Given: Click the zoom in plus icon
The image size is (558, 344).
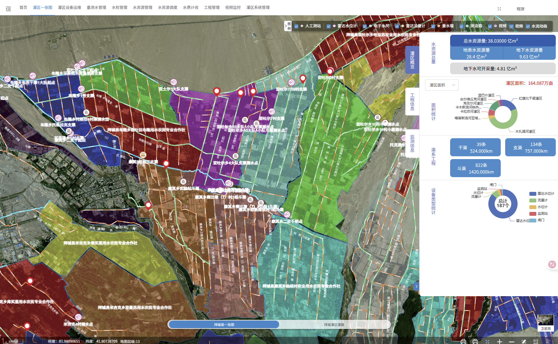Looking at the screenshot, I should click(x=499, y=341).
